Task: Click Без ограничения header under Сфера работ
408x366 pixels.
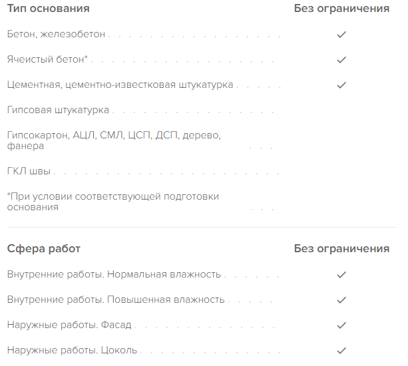Action: pos(341,249)
